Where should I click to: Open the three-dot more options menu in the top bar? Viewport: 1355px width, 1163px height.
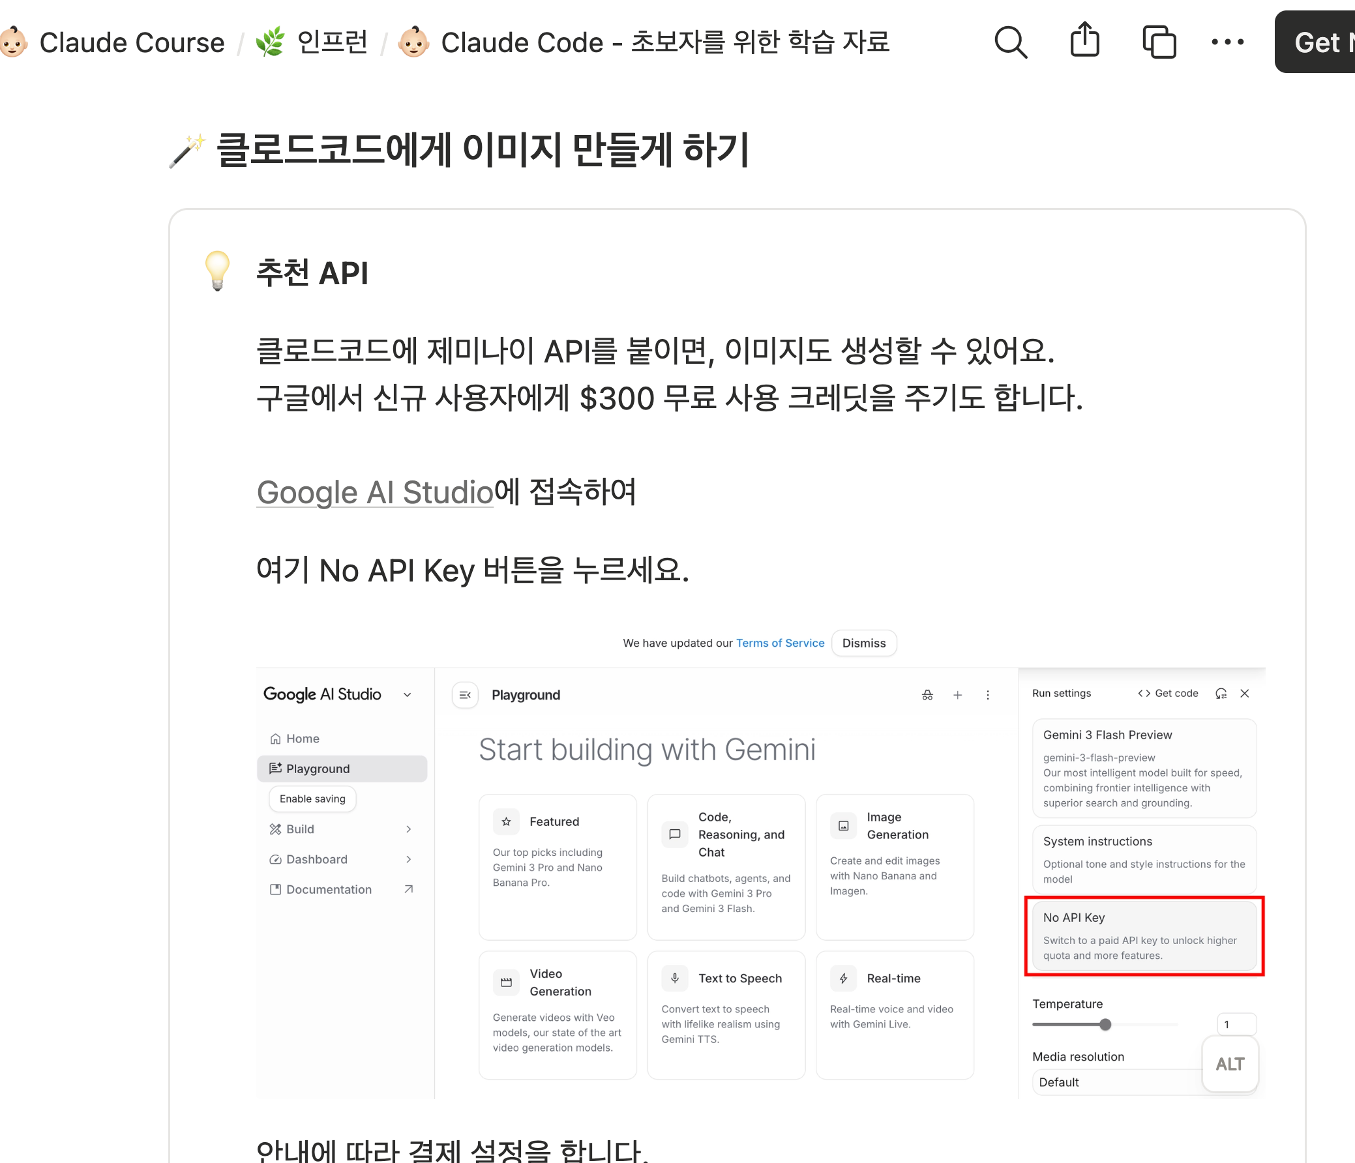pyautogui.click(x=1227, y=42)
